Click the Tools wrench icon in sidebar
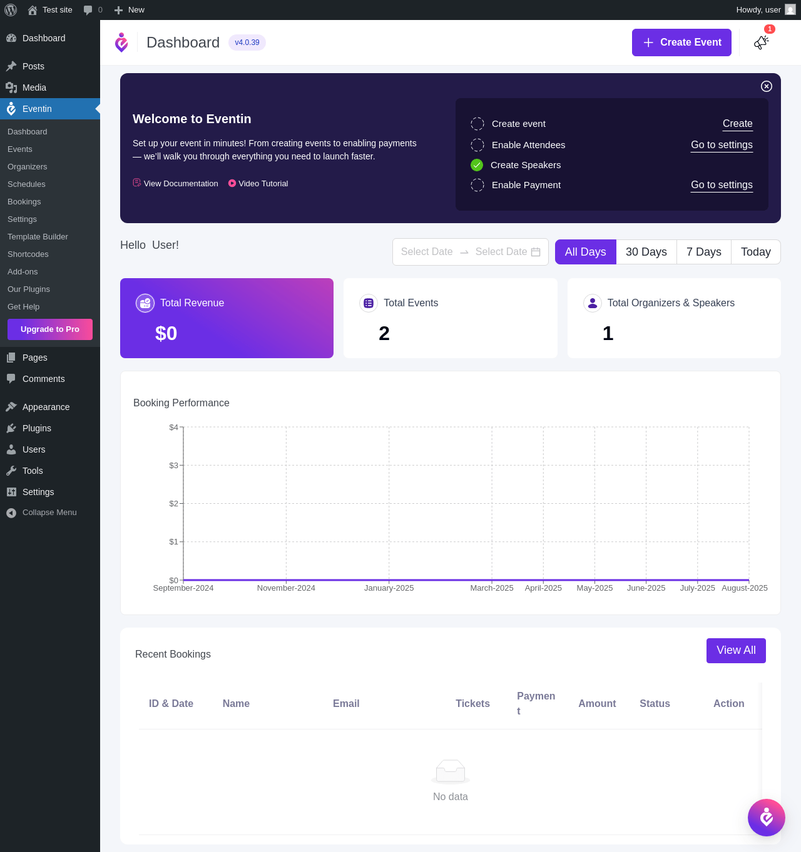 point(11,471)
